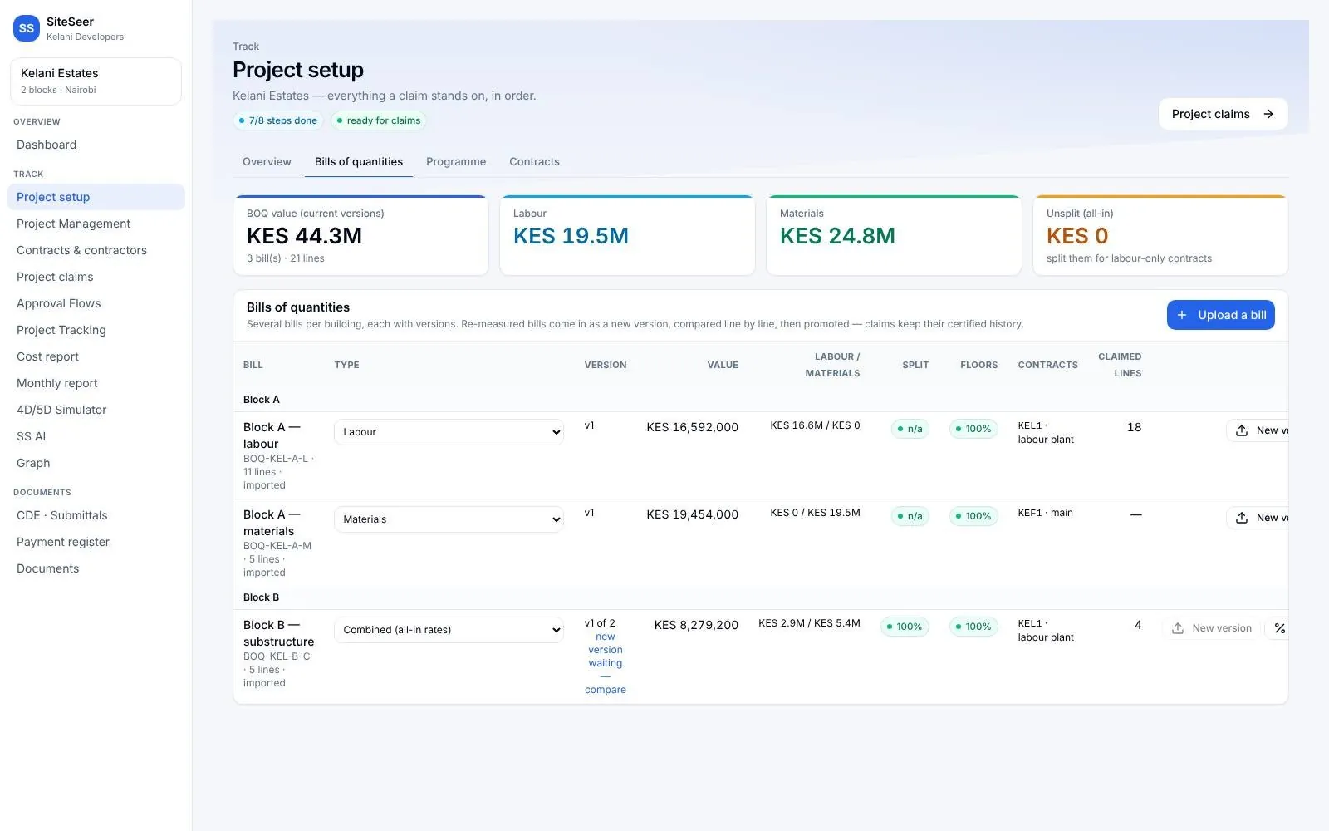Image resolution: width=1329 pixels, height=831 pixels.
Task: Click the arrow icon on Project claims button
Action: click(1268, 114)
